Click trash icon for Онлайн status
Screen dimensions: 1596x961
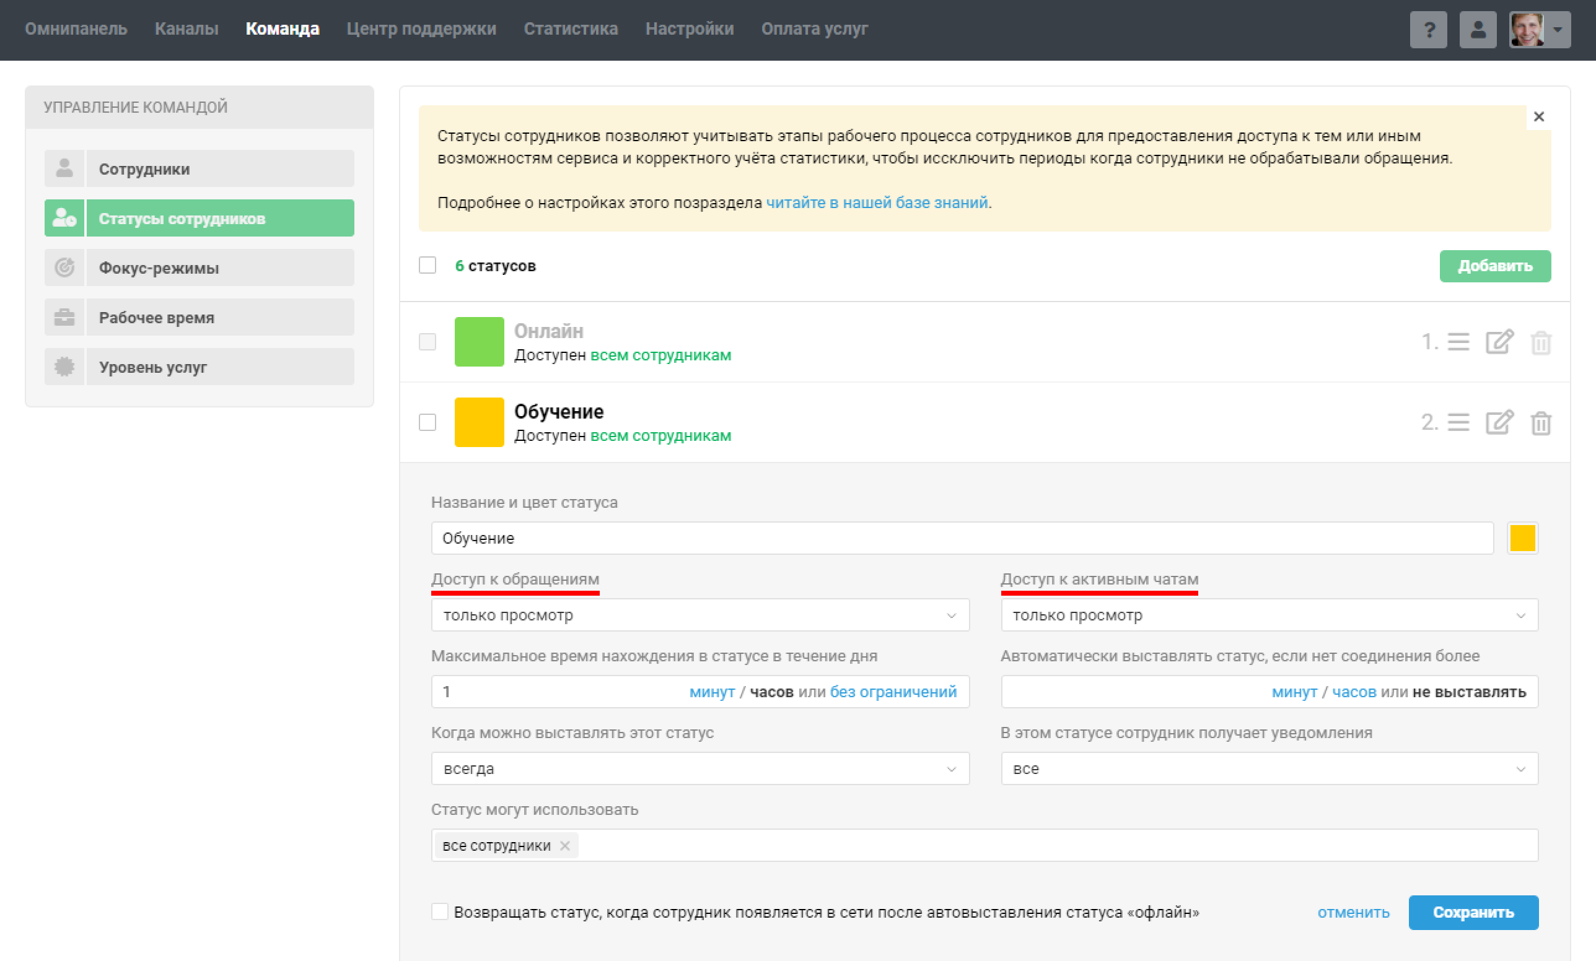1541,342
